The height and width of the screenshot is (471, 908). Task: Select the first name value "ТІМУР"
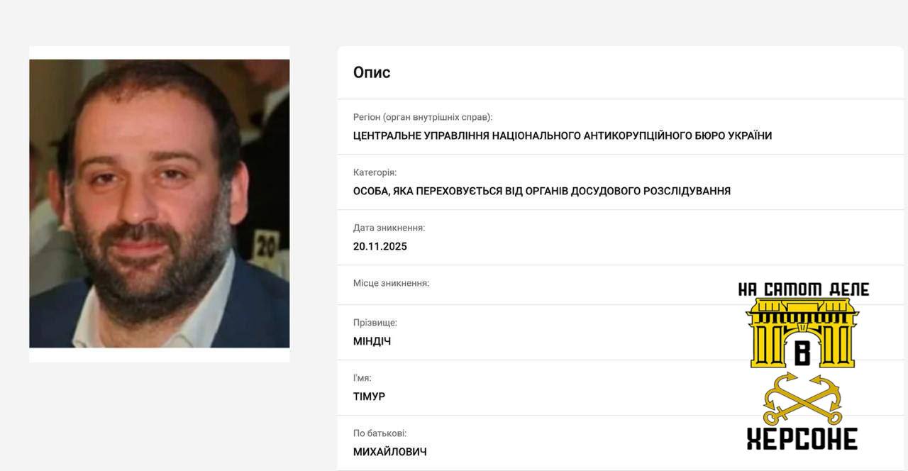click(369, 397)
